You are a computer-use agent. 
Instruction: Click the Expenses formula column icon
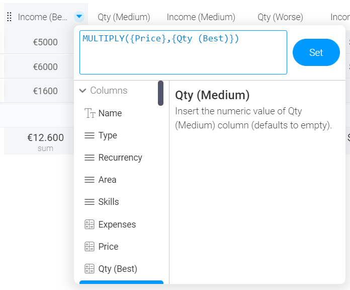90,225
